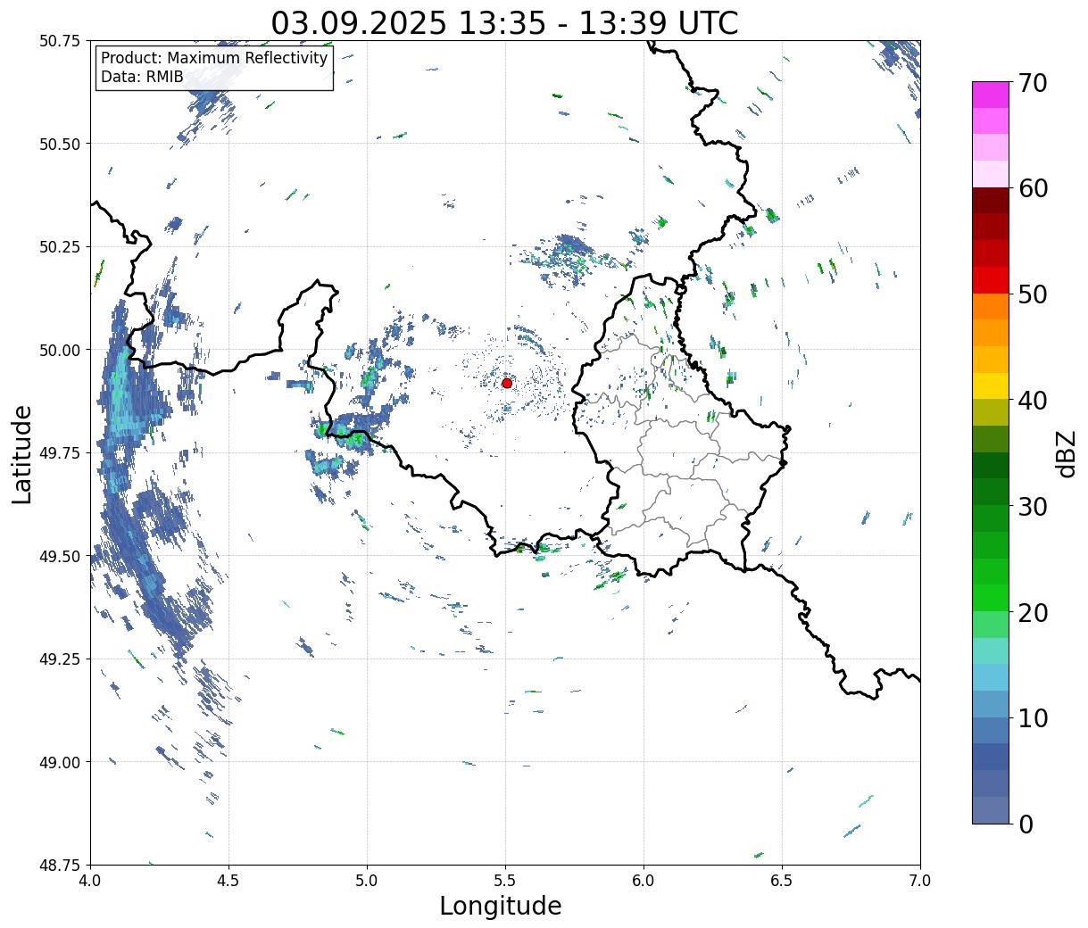Click the longitude tick label 5.0
Screen dimensions: 1088x928
coord(367,880)
